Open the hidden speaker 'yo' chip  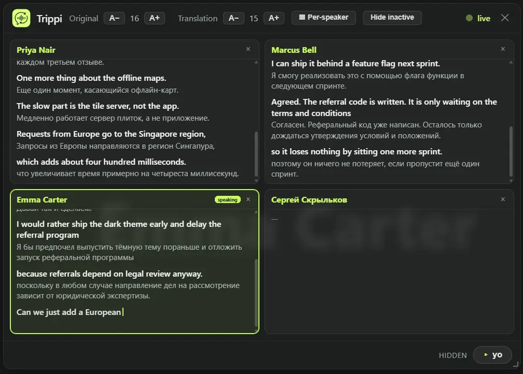tap(493, 355)
